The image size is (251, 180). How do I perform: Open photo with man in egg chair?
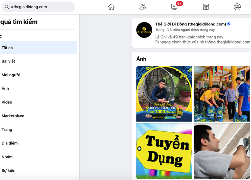164,94
